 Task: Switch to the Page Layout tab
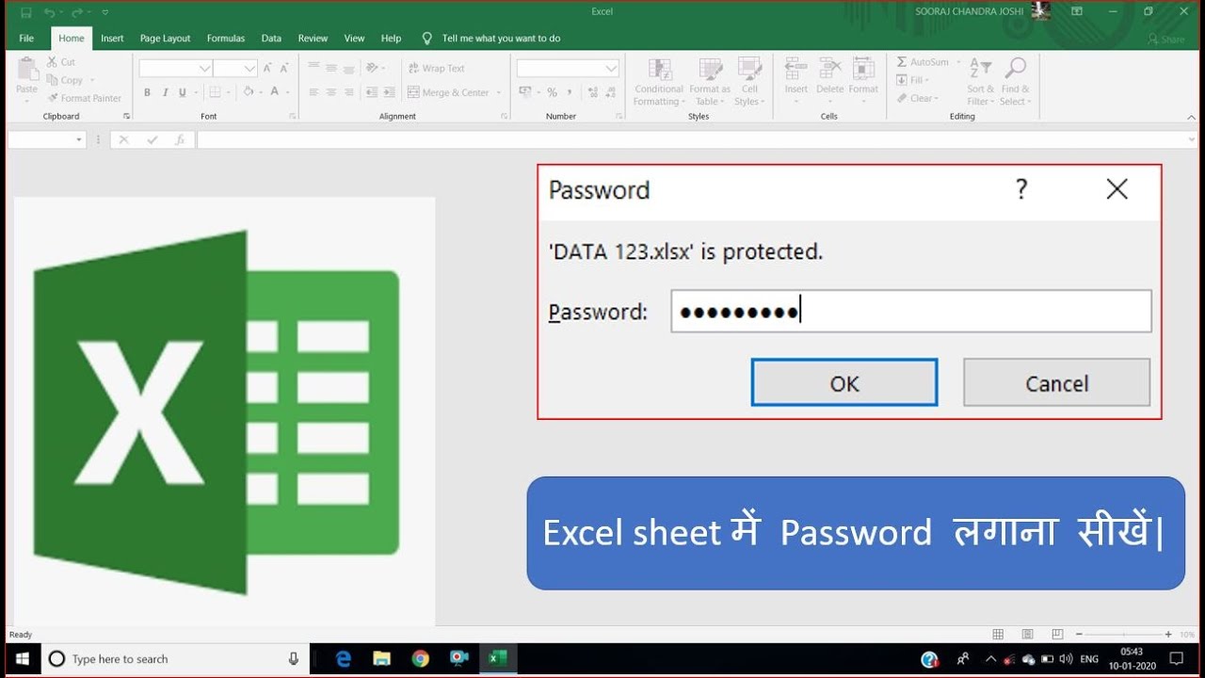point(165,39)
